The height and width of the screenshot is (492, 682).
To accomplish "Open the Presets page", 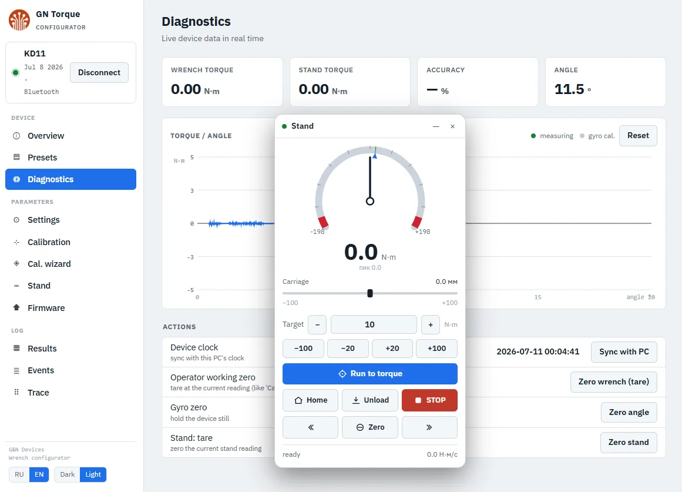I will tap(70, 157).
